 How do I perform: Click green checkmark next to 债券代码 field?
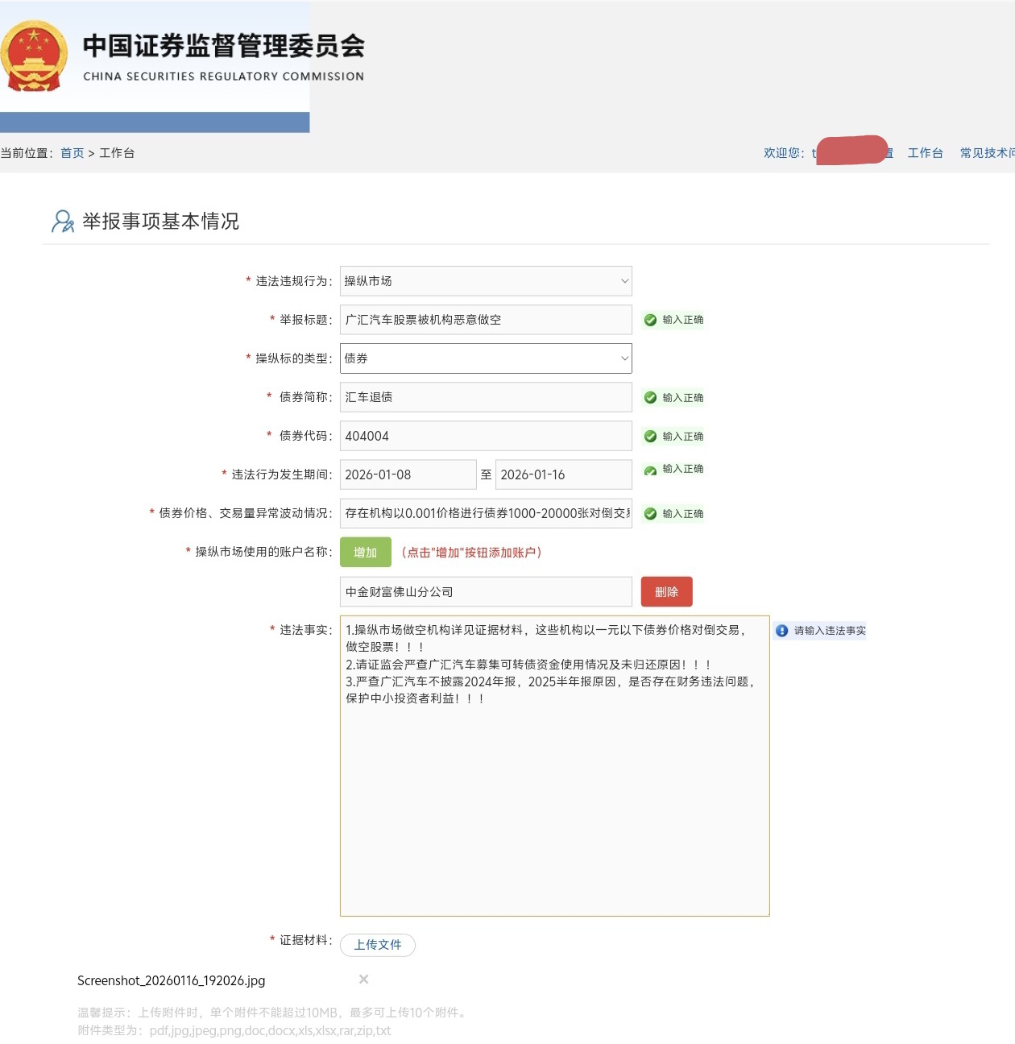click(x=650, y=436)
